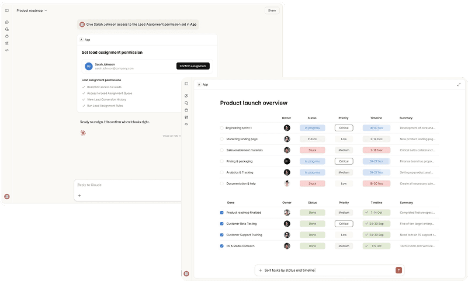This screenshot has height=281, width=468.
Task: Open chats icon in Product launch window sidebar
Action: click(x=186, y=103)
